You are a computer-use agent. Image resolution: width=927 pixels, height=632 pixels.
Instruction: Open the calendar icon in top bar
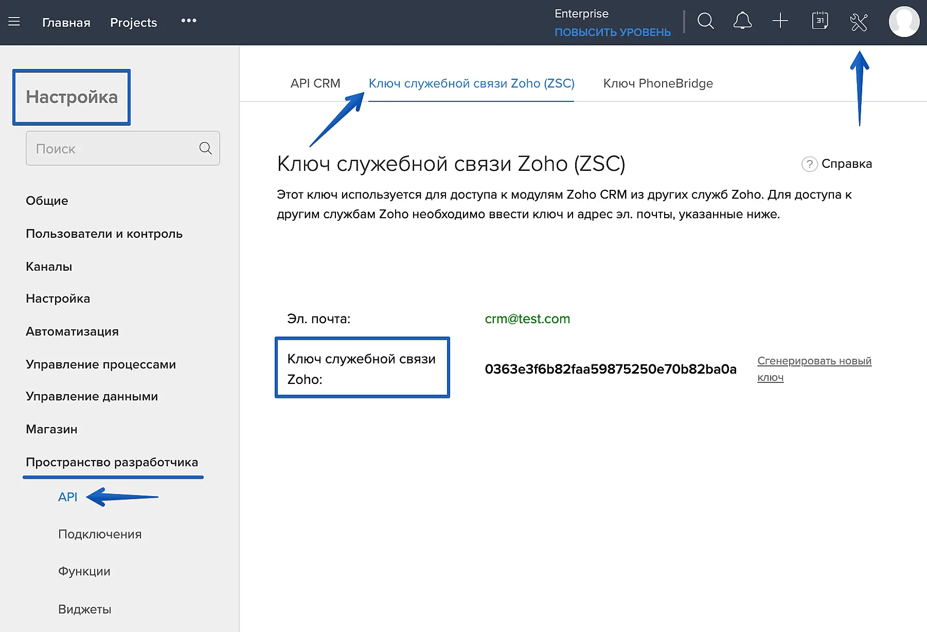tap(819, 21)
